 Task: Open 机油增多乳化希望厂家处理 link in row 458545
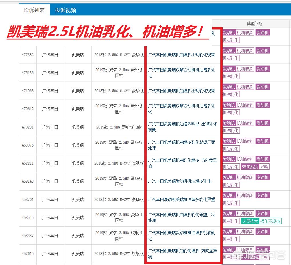click(181, 217)
